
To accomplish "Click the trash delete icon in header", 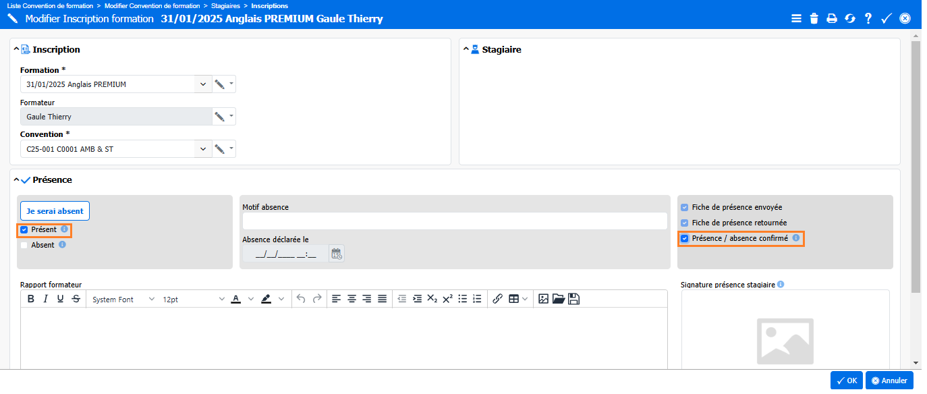I will [x=814, y=19].
